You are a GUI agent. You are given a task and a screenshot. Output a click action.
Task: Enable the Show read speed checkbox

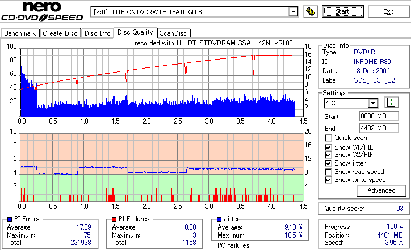click(x=328, y=172)
